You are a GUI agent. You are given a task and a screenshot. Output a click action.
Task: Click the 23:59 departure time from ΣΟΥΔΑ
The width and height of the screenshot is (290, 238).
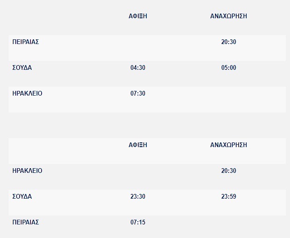(x=229, y=196)
